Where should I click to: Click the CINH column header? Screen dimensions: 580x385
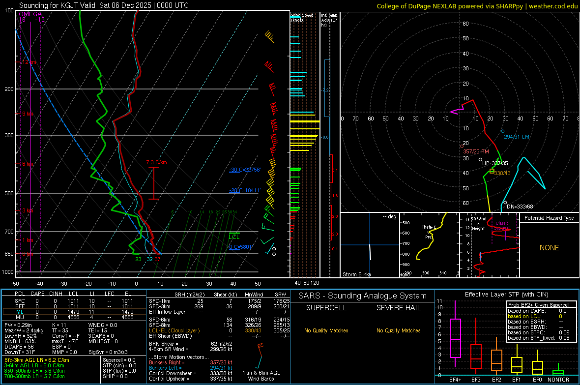tap(56, 294)
